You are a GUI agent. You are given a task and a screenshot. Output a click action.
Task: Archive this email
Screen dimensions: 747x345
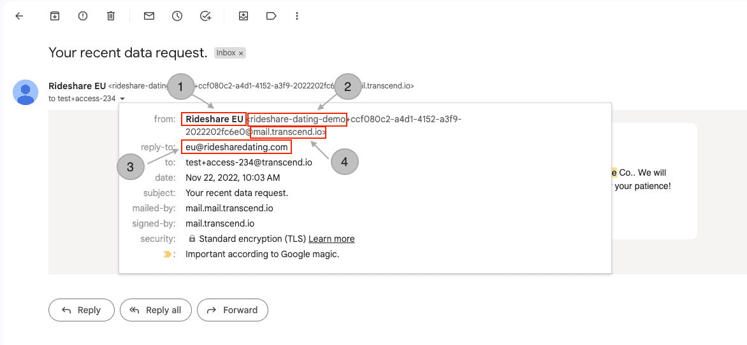(x=55, y=16)
